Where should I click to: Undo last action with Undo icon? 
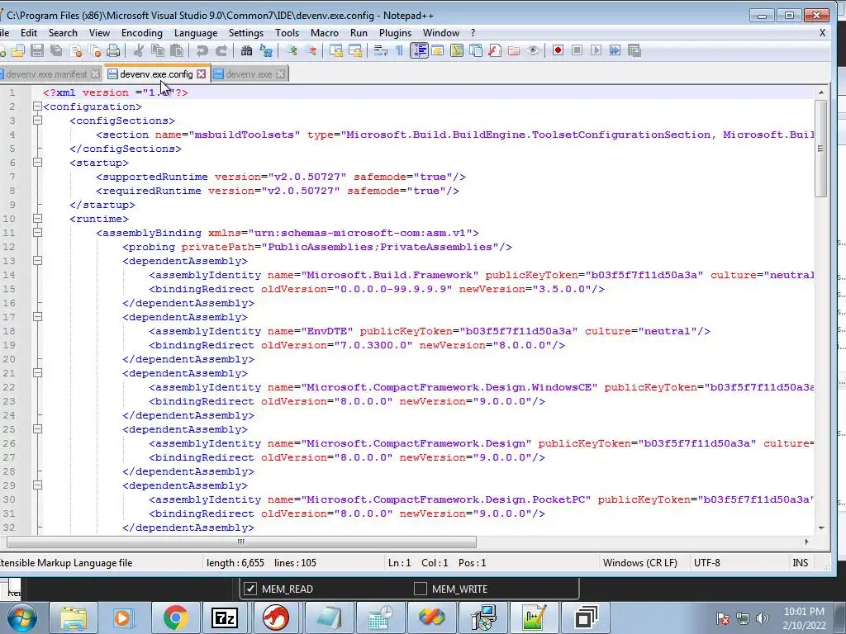click(202, 50)
